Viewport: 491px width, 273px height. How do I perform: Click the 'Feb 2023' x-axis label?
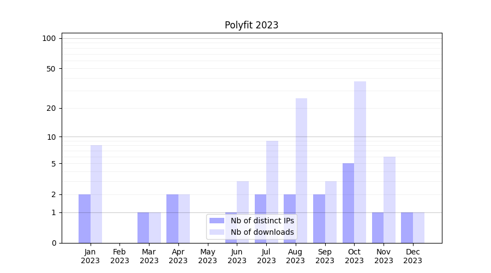point(120,256)
